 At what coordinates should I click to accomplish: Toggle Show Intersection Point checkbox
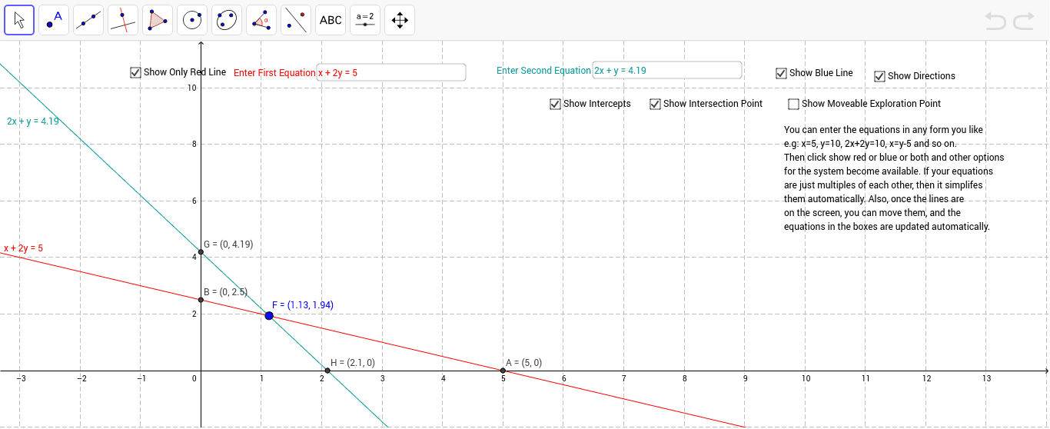(656, 104)
